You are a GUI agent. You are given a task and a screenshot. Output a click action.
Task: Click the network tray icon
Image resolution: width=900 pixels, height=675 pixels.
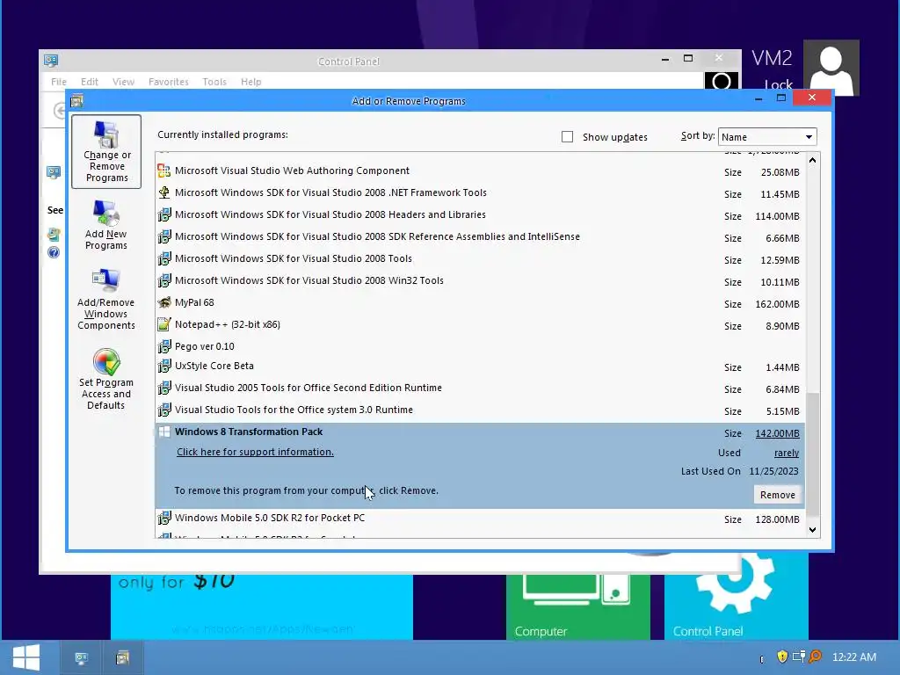798,657
